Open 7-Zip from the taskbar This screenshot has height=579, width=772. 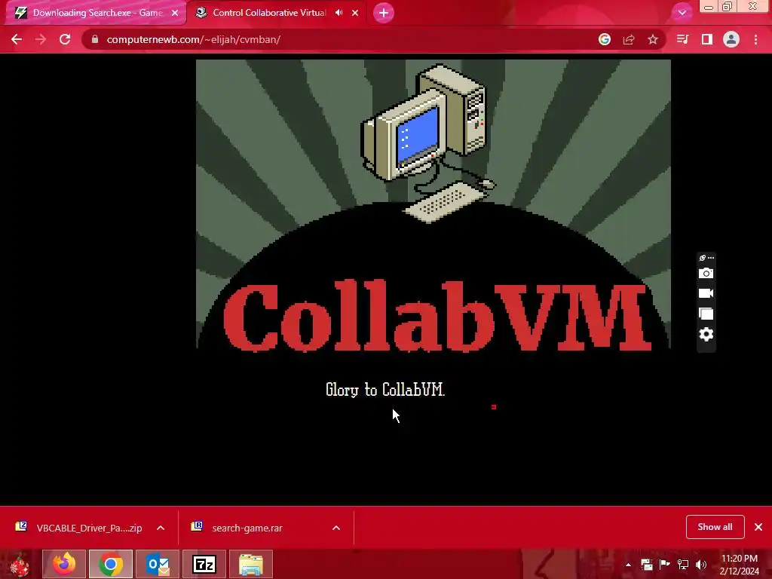204,564
